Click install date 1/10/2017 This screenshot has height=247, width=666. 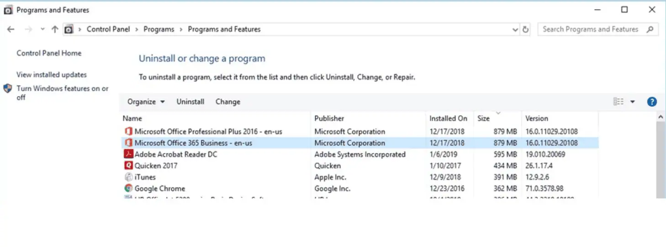click(445, 166)
